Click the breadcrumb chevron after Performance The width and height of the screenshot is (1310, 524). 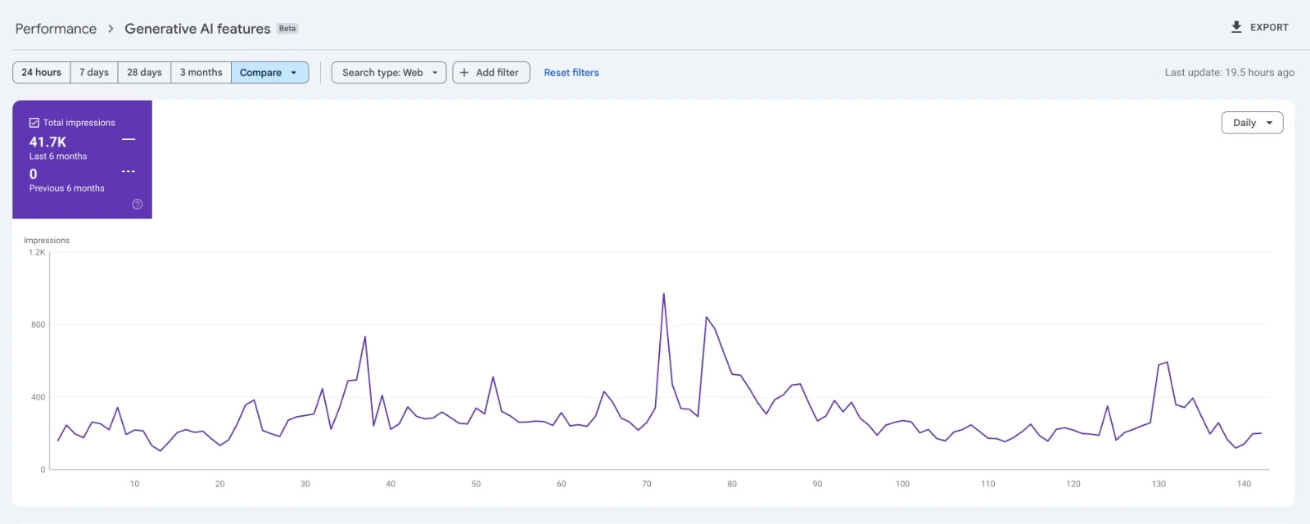(111, 29)
